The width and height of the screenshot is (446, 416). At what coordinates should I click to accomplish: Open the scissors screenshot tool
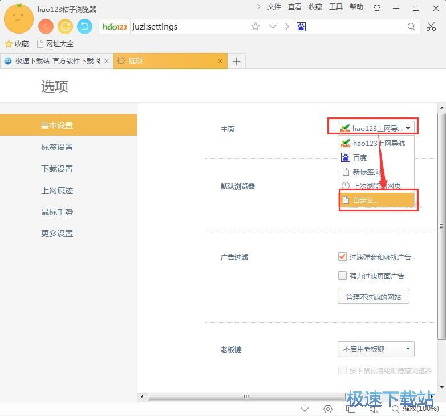[431, 26]
